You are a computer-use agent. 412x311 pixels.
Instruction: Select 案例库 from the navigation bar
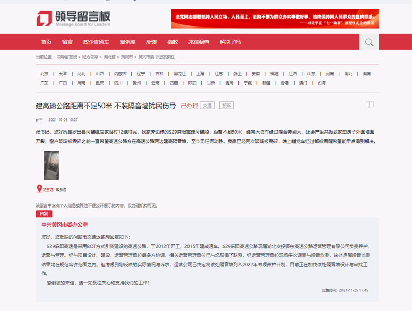click(x=127, y=42)
